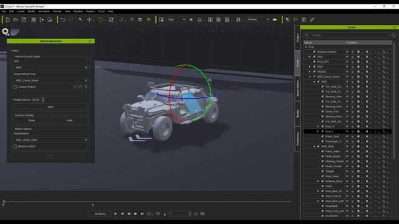This screenshot has width=399, height=224.
Task: Enable the Custom Preset checkbox
Action: 15,87
